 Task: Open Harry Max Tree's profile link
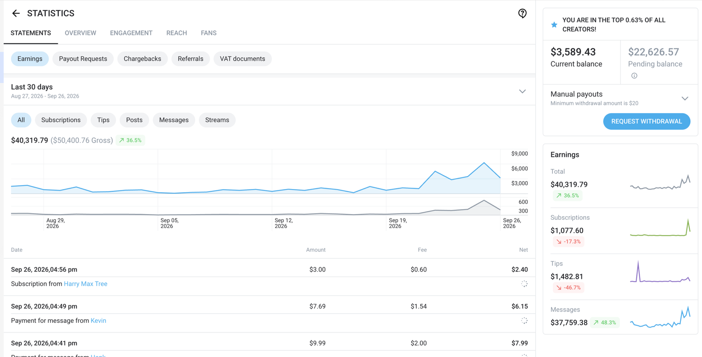[86, 284]
